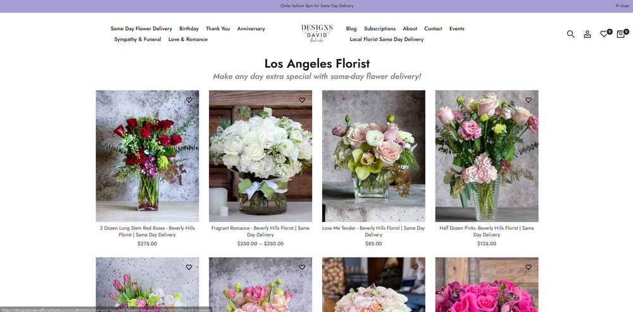Open the About page
The height and width of the screenshot is (312, 633).
410,28
